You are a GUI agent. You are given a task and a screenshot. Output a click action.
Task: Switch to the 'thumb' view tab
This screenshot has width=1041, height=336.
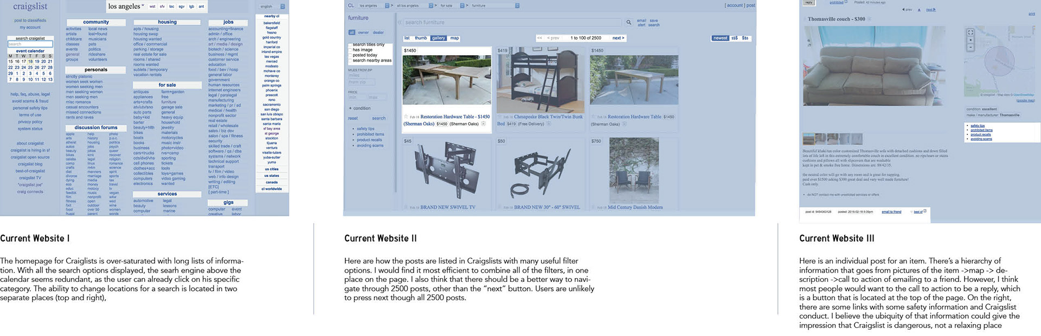coord(421,38)
